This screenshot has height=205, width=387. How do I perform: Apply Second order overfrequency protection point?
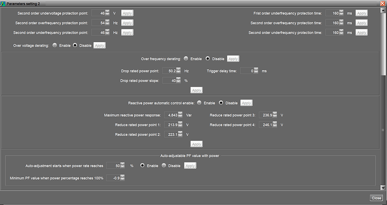127,23
